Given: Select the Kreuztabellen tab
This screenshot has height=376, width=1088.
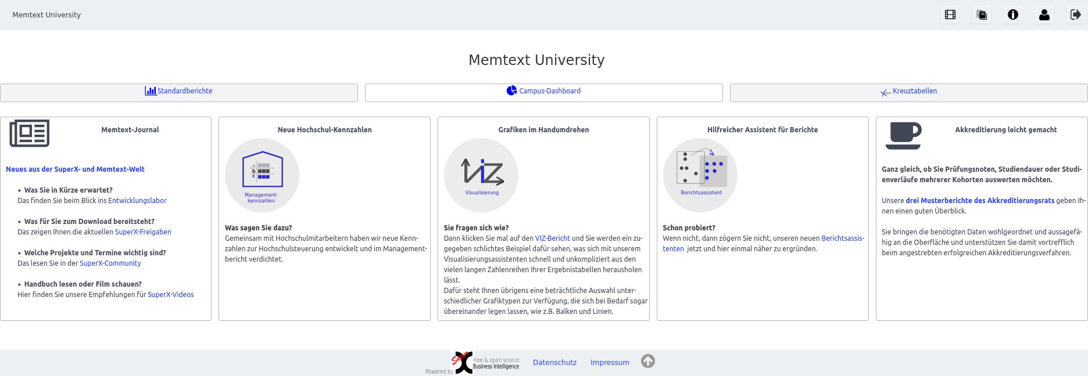Looking at the screenshot, I should click(x=908, y=91).
